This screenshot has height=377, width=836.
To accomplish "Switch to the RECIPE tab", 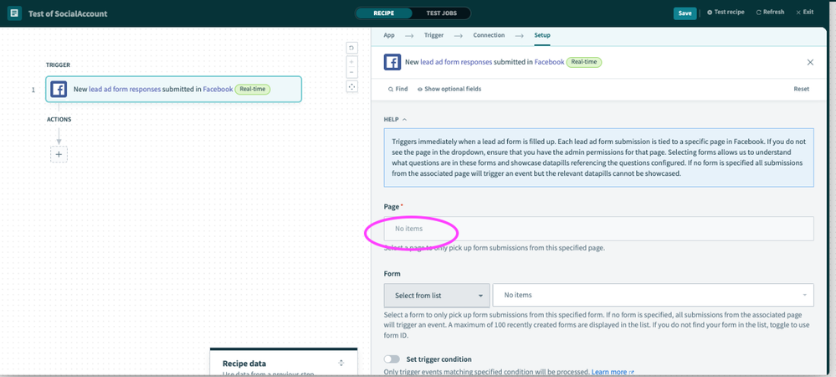I will (384, 13).
